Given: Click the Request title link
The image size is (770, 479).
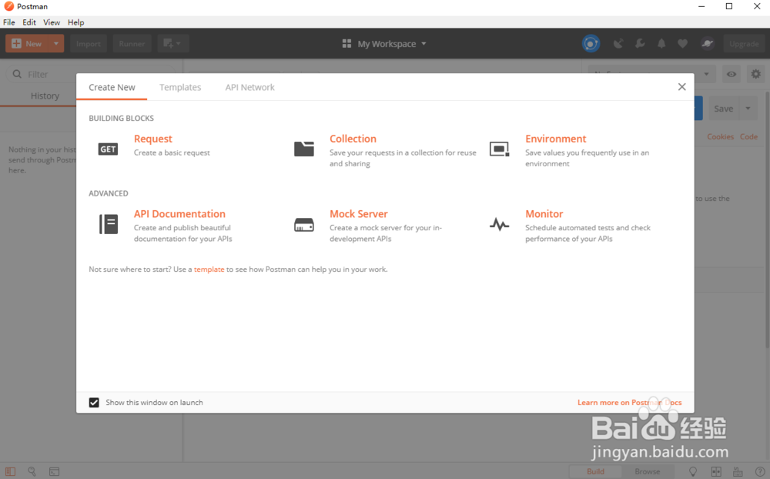Looking at the screenshot, I should (153, 139).
